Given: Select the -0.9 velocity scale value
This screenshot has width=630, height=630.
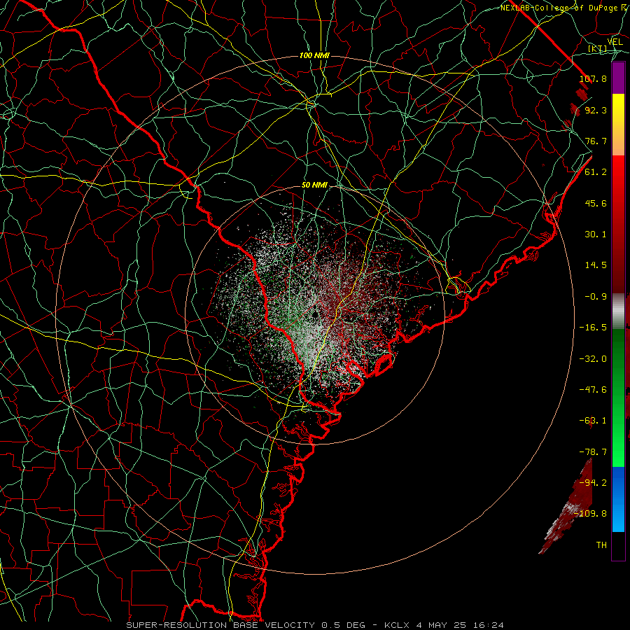Looking at the screenshot, I should coord(596,296).
